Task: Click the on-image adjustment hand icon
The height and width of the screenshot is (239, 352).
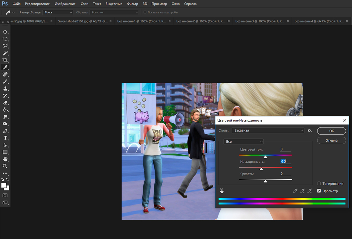Action: pyautogui.click(x=222, y=191)
